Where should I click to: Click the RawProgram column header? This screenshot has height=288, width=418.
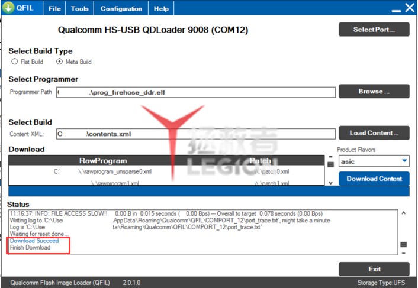click(x=103, y=160)
